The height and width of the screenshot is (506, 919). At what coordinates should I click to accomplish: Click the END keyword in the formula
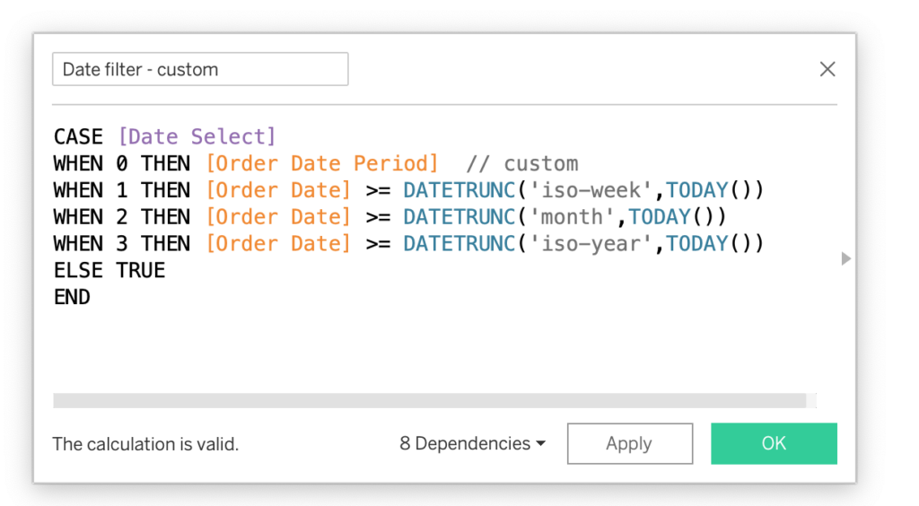pos(72,298)
